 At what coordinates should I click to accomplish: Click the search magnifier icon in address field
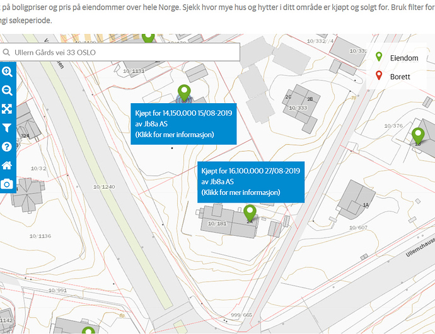6,52
